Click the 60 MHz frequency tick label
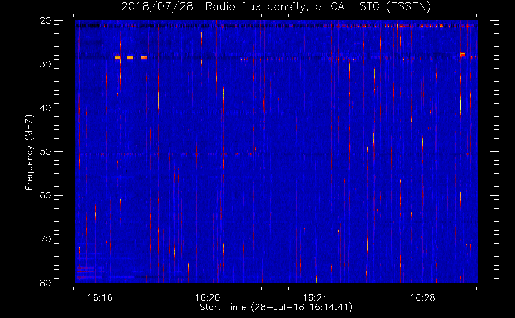 46,196
